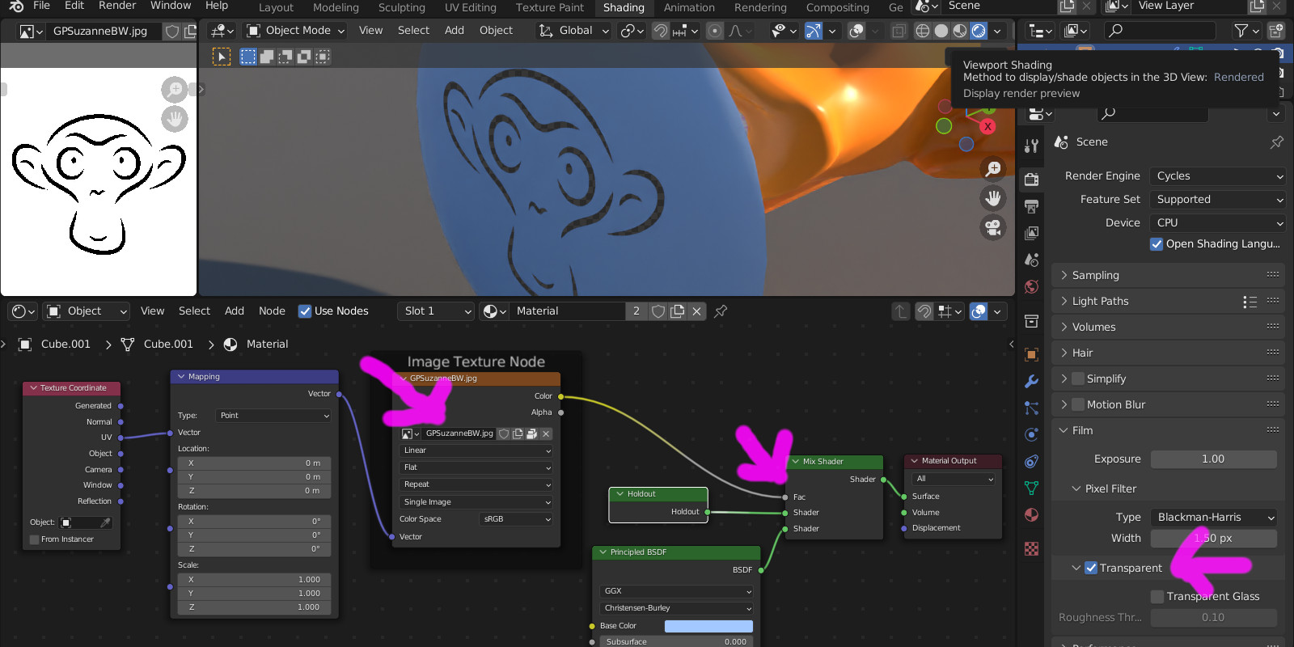Open Slot 1 material slot dropdown
This screenshot has width=1294, height=647.
click(x=435, y=311)
